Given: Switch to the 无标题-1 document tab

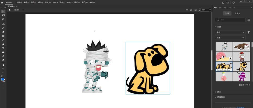Looking at the screenshot, I should (11, 6).
